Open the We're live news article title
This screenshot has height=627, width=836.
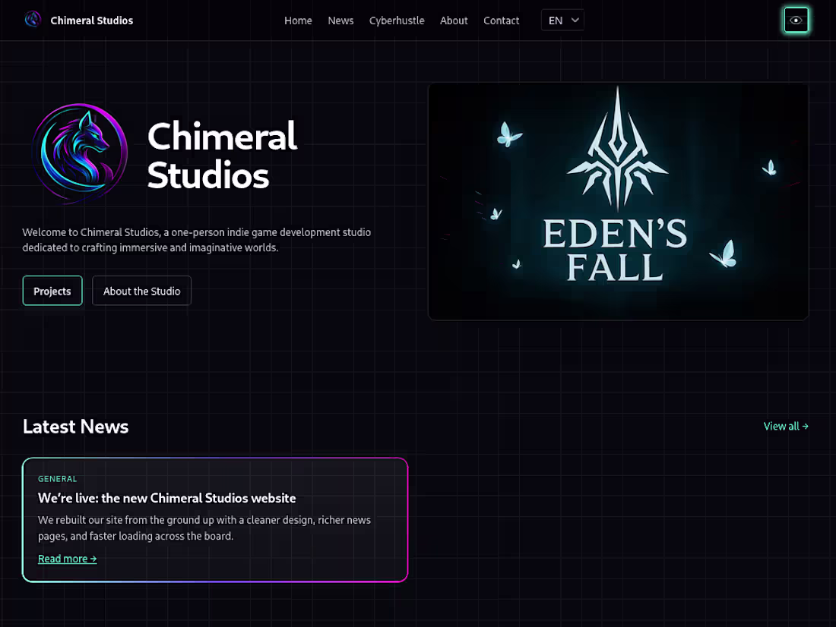167,498
